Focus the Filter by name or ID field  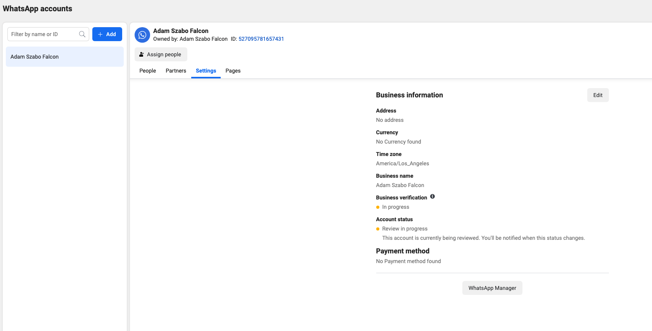pos(48,34)
